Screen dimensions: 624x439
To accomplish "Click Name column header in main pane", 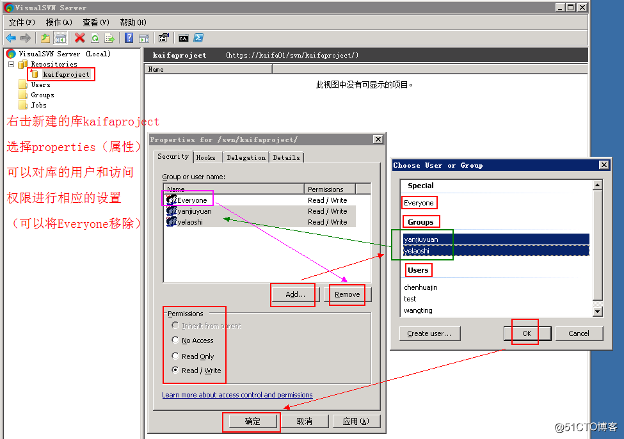I will pyautogui.click(x=208, y=69).
